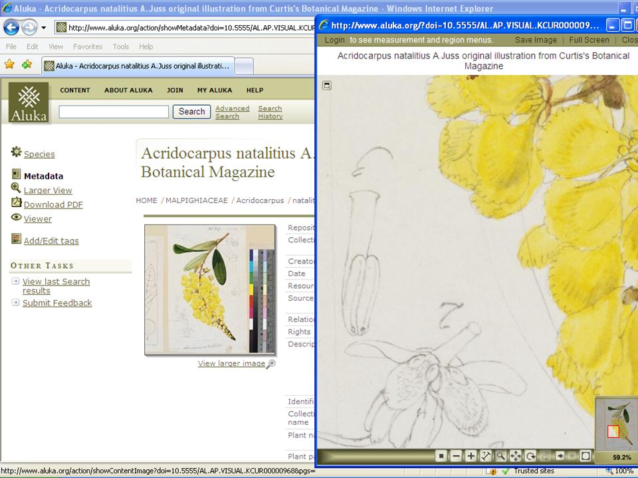
Task: Open the recent pages dropdown arrow
Action: pos(44,28)
